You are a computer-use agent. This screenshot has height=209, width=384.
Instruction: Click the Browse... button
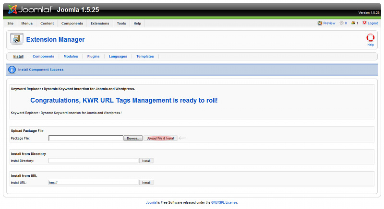[133, 139]
